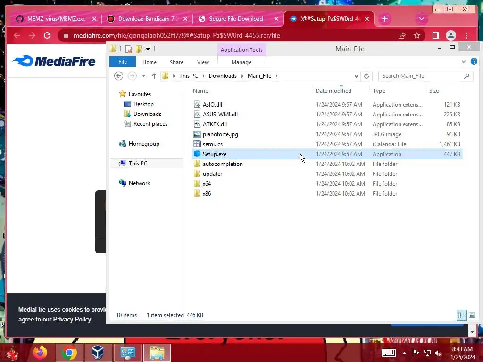Switch to MEMZ-virus/MEMZ.exe Chrome tab
Image resolution: width=483 pixels, height=362 pixels.
(x=56, y=19)
